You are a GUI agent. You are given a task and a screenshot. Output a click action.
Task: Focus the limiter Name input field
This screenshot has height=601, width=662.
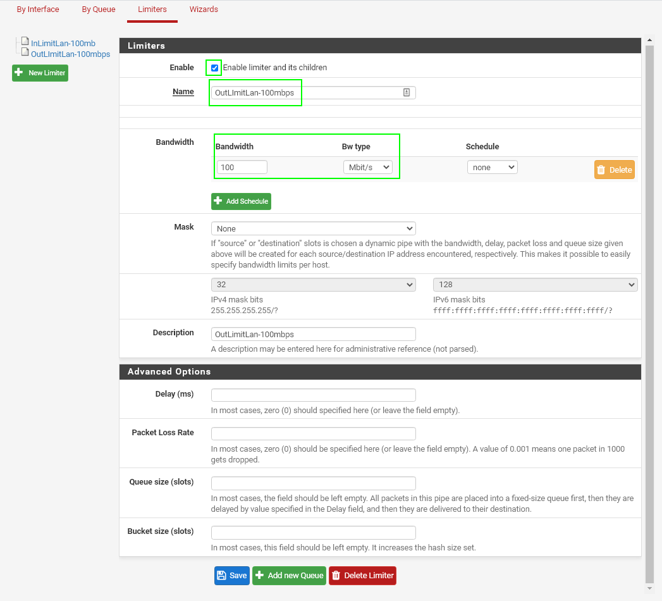pyautogui.click(x=313, y=92)
